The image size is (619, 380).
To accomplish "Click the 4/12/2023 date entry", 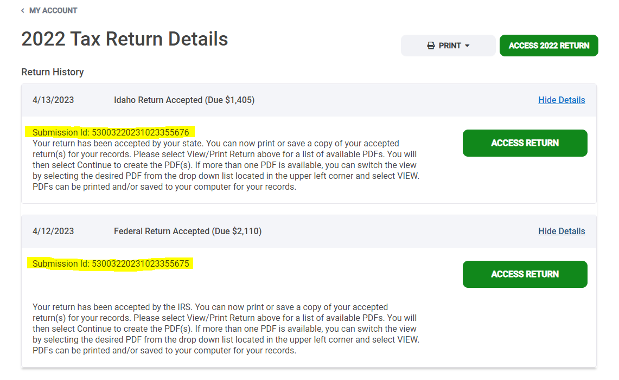I will pyautogui.click(x=53, y=231).
